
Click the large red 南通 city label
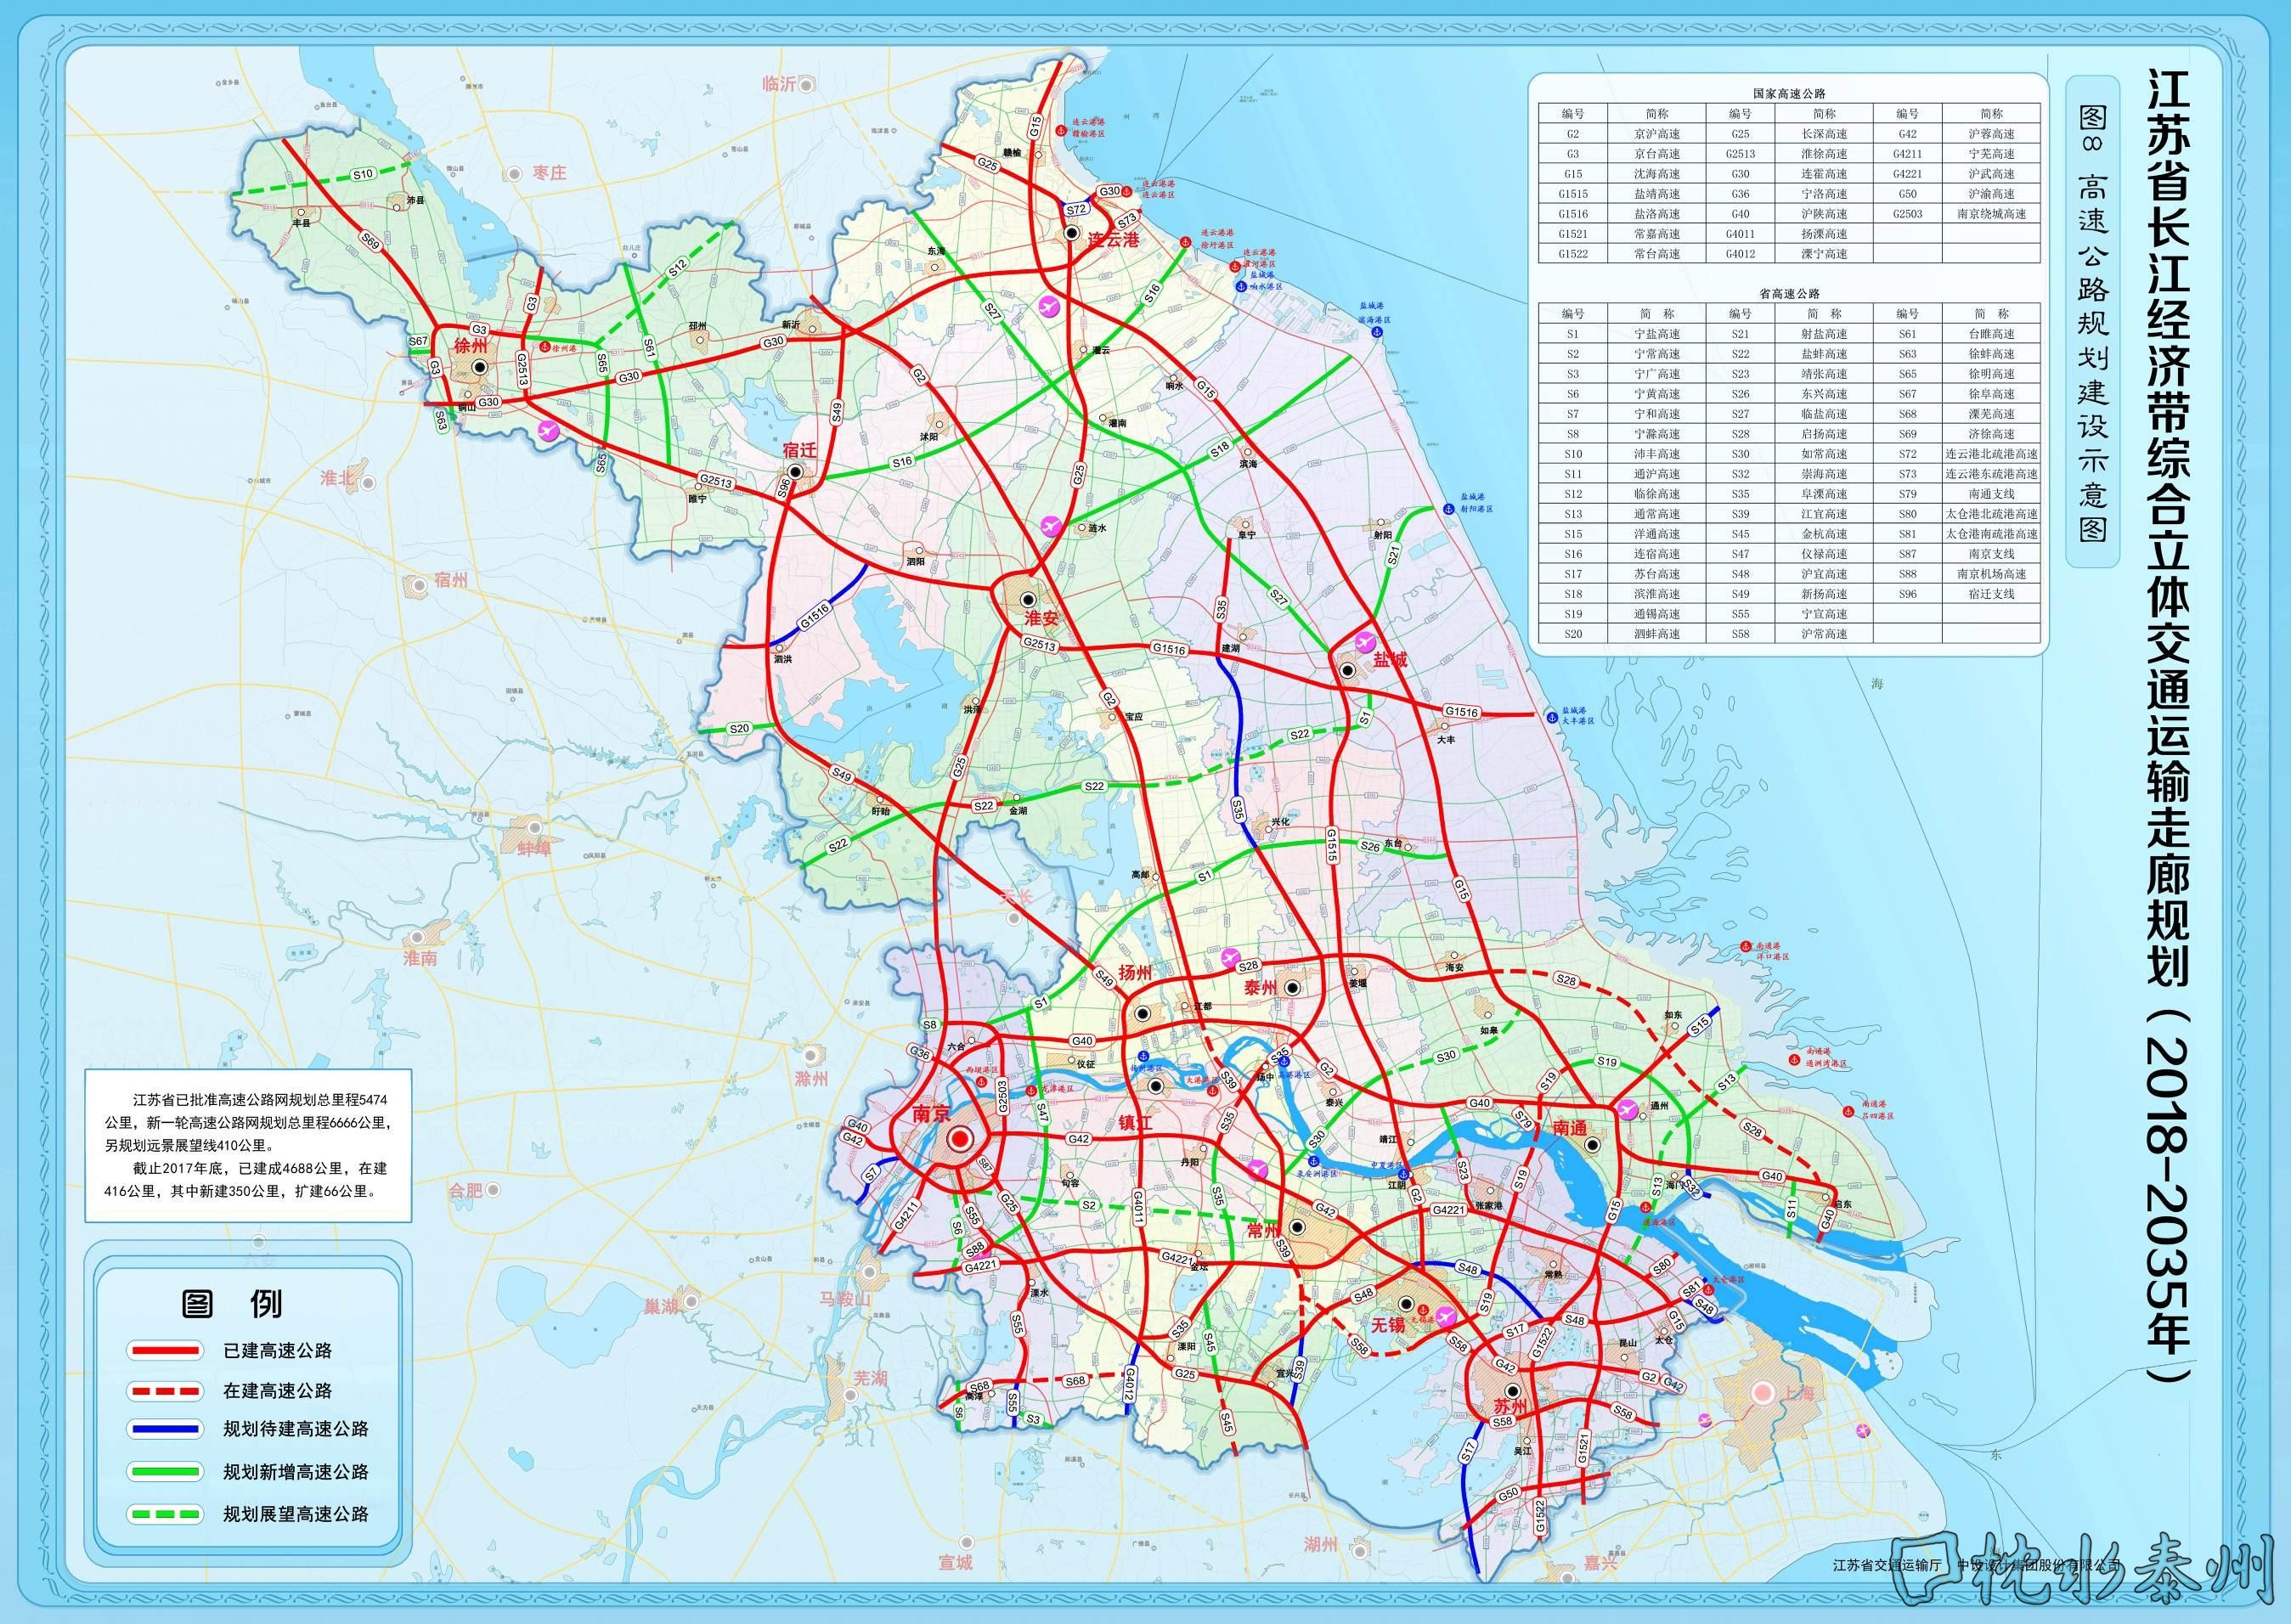pos(1569,1128)
